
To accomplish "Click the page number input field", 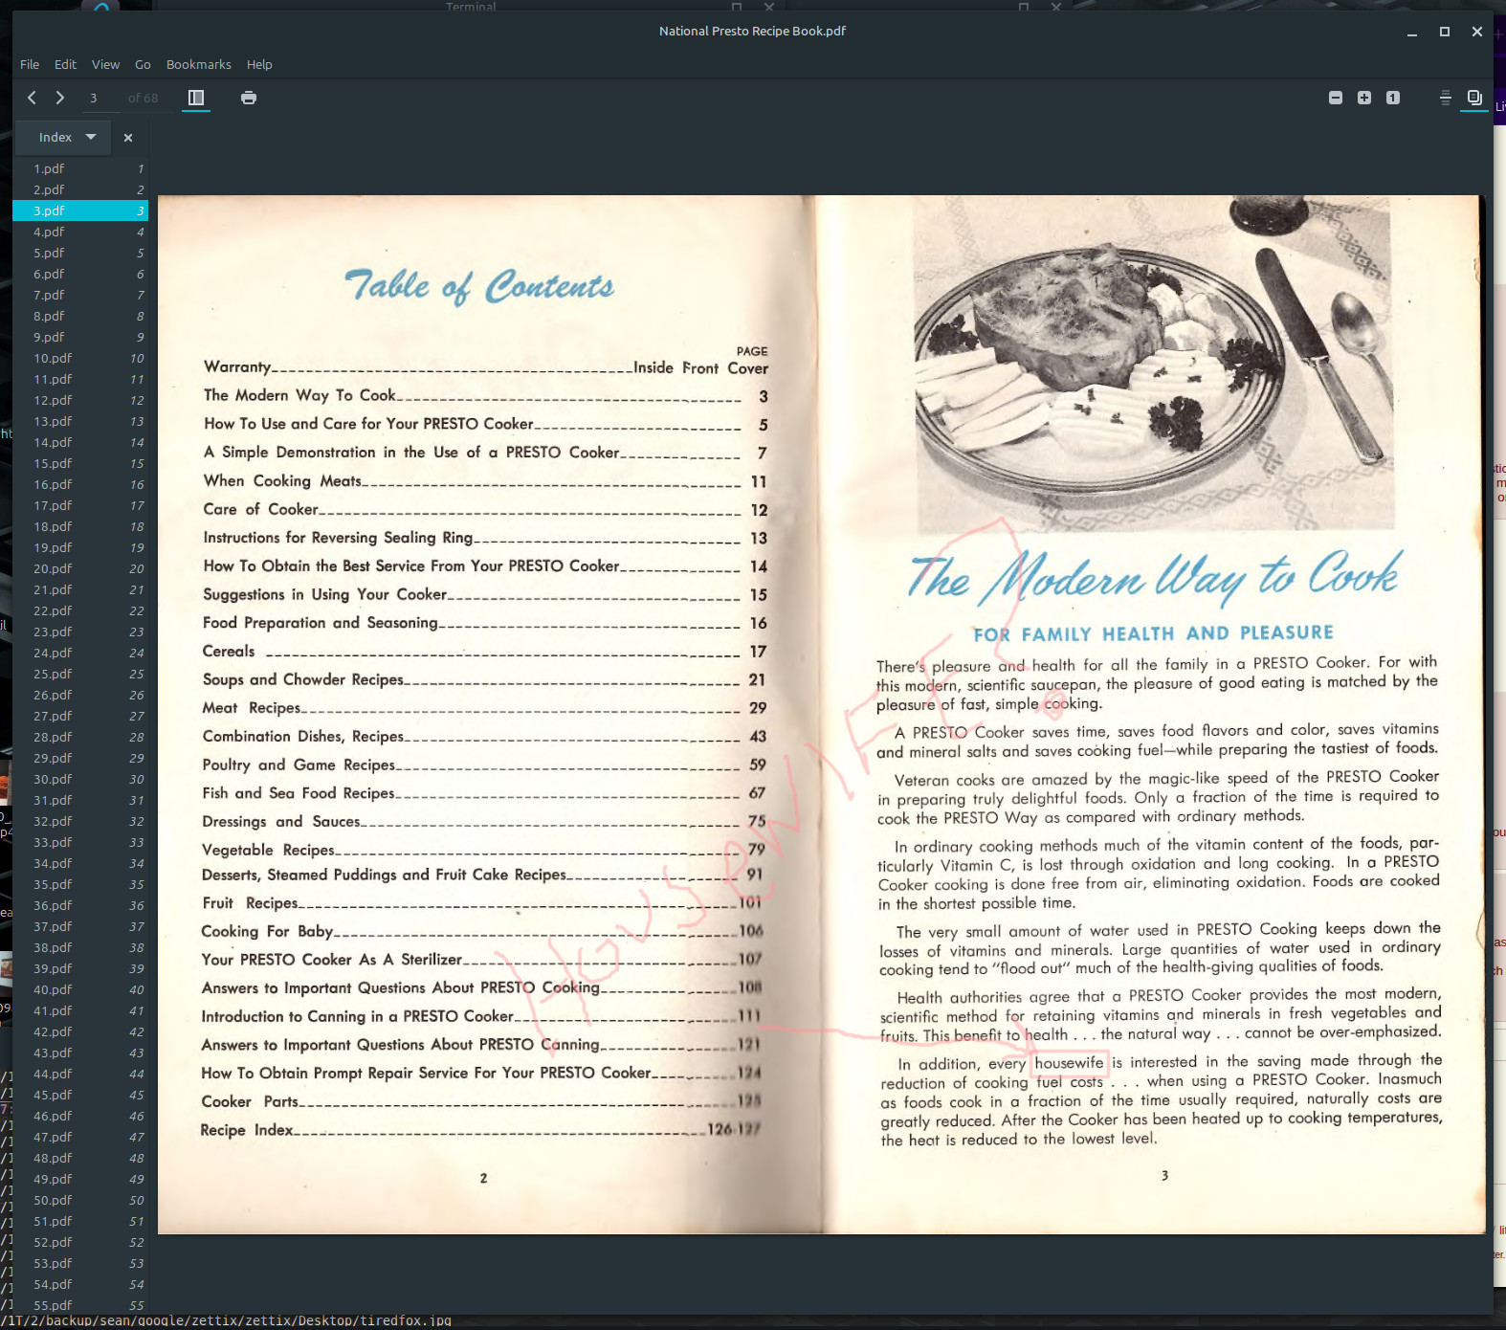I will (x=102, y=99).
